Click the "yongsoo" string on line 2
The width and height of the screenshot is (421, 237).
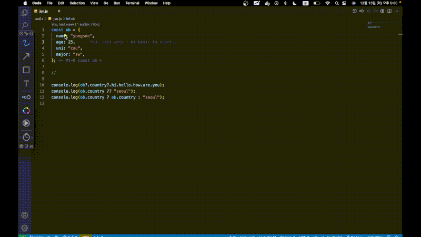point(81,36)
